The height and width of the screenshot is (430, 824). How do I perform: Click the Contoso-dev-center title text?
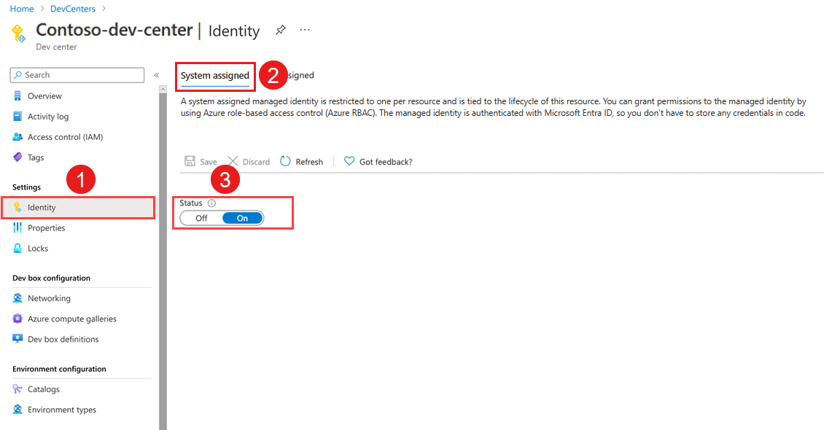click(x=114, y=30)
